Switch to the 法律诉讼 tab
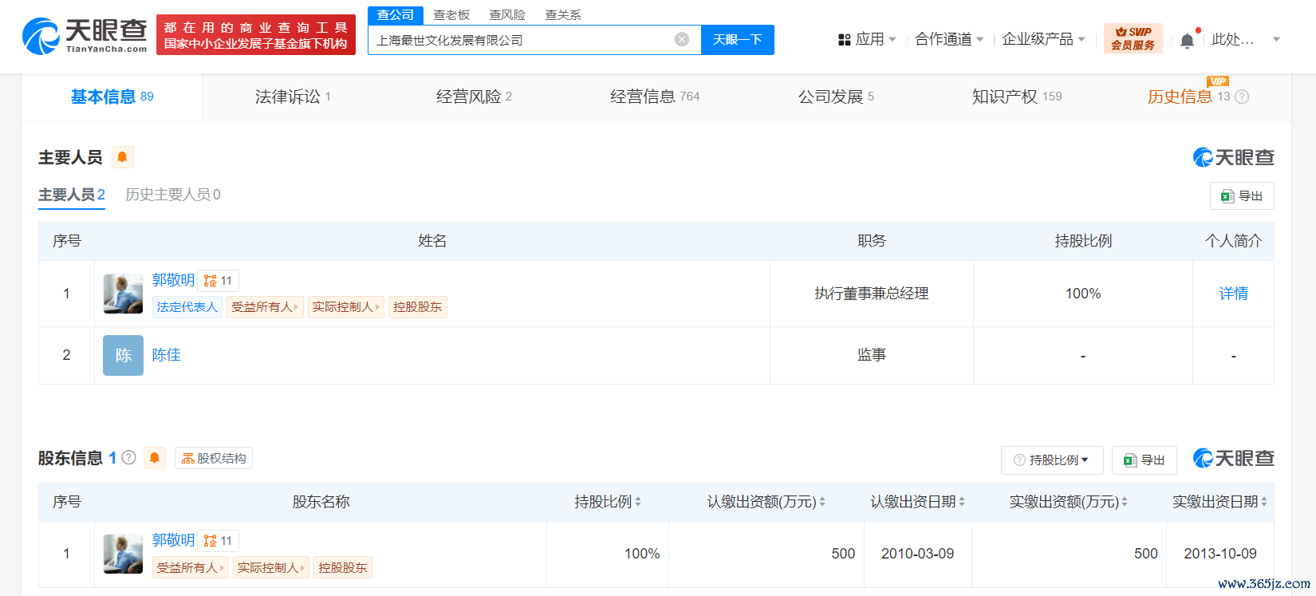Viewport: 1316px width, 596px height. (293, 97)
